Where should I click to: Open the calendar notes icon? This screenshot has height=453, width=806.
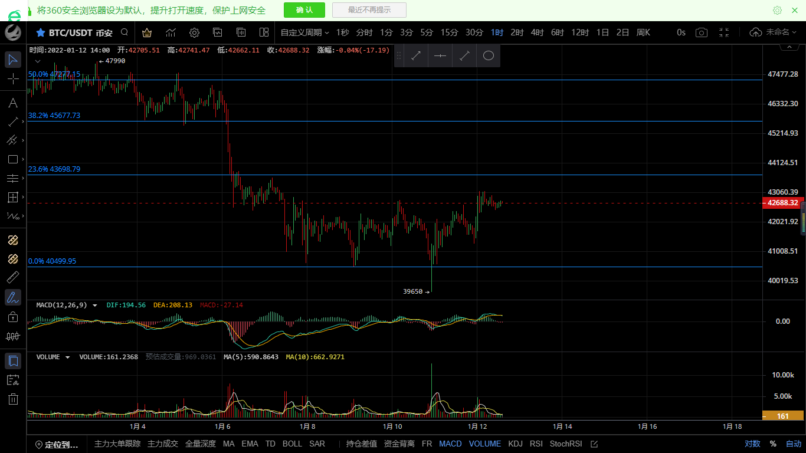click(13, 380)
